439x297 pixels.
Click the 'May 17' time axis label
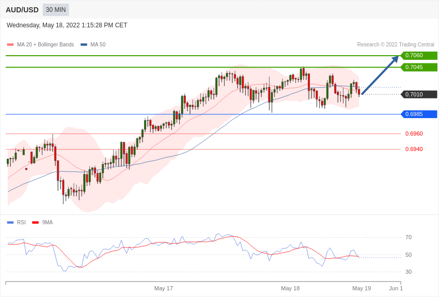coord(164,288)
